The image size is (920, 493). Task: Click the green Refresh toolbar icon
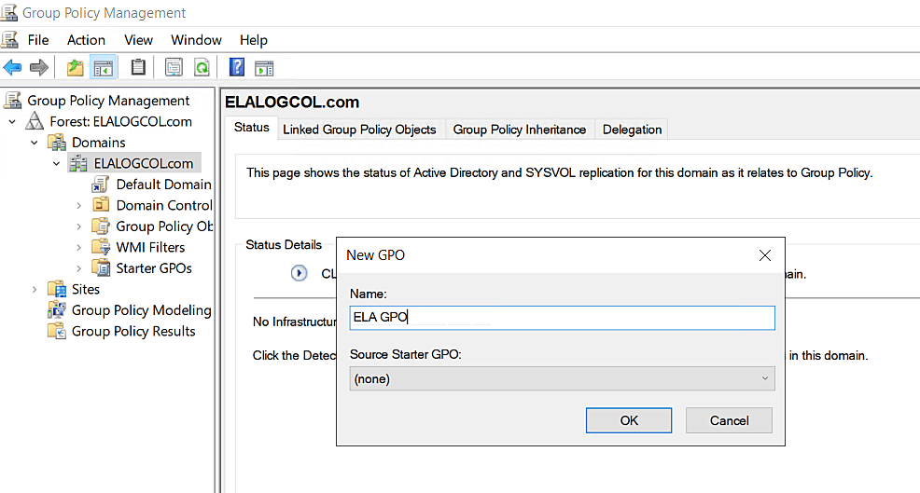point(202,67)
